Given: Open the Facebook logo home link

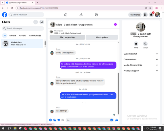Looking at the screenshot, I should coord(5,15).
